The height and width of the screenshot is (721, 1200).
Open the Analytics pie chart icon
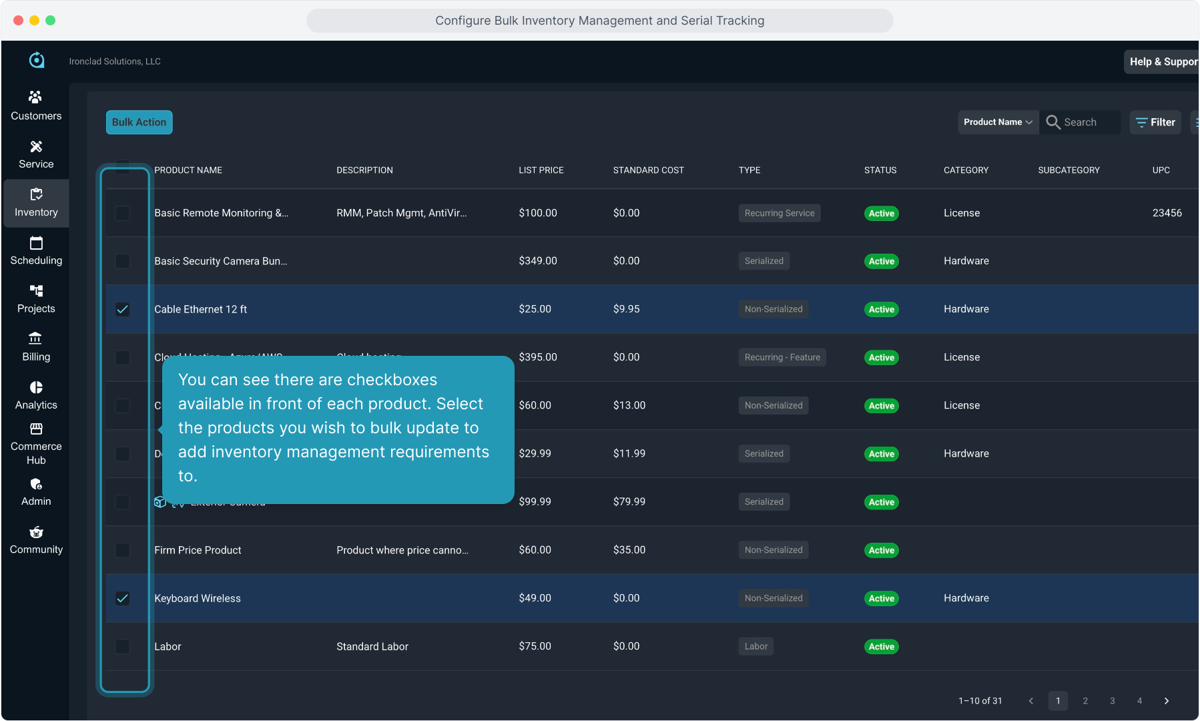coord(36,388)
